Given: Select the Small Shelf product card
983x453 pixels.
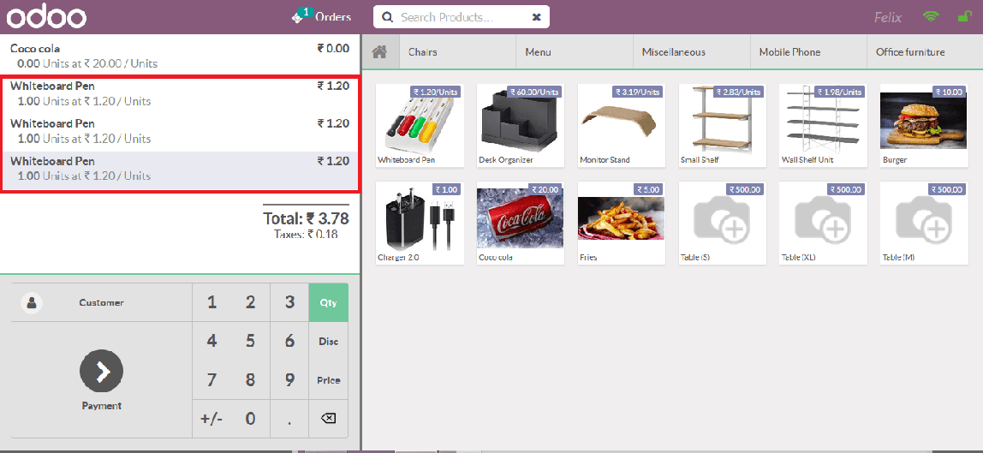Looking at the screenshot, I should [723, 125].
